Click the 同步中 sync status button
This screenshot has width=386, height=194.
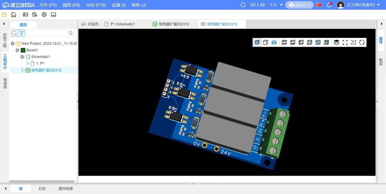pos(299,5)
